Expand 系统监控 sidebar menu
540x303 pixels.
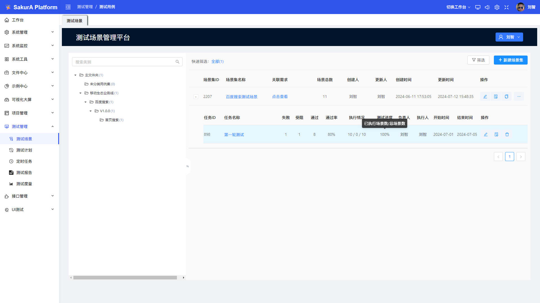point(30,46)
